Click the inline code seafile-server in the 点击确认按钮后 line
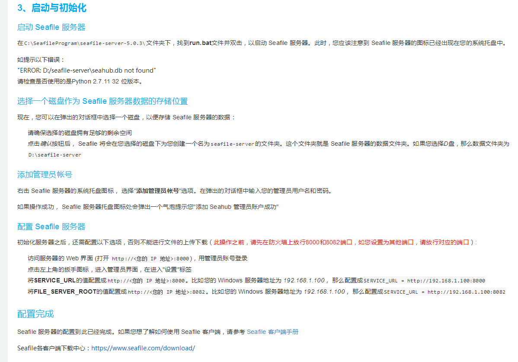The width and height of the screenshot is (518, 362). coord(232,144)
